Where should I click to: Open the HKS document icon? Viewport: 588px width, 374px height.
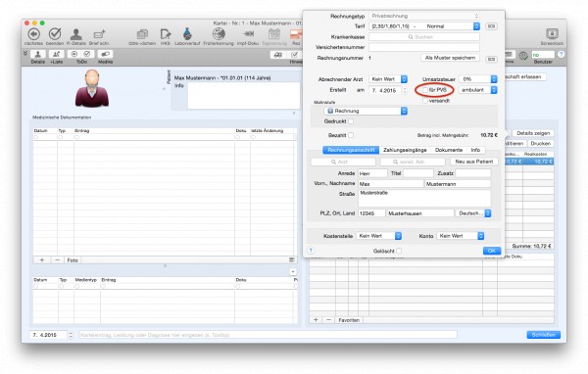[x=166, y=34]
